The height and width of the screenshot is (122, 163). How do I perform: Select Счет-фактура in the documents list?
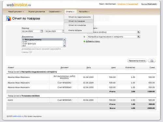[x=42, y=44]
